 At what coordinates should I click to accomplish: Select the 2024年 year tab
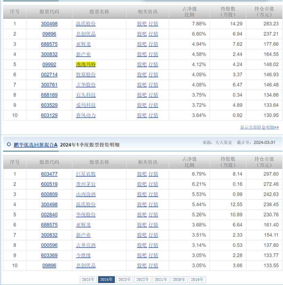click(106, 279)
